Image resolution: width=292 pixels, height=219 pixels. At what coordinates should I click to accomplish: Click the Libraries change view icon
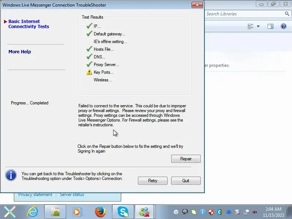pyautogui.click(x=250, y=26)
